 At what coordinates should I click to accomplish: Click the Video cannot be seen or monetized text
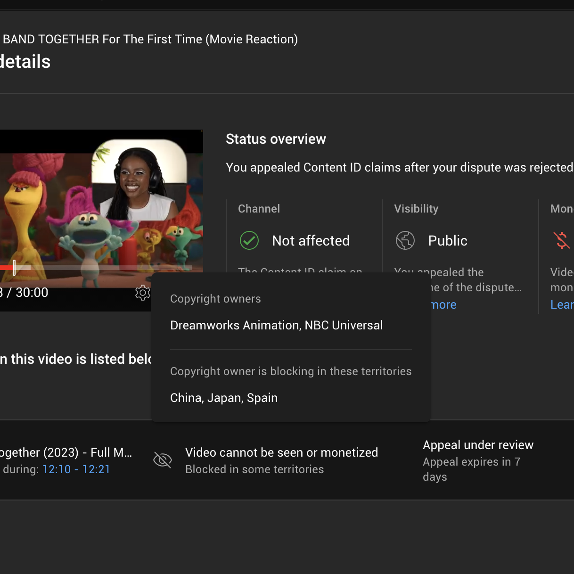point(281,452)
